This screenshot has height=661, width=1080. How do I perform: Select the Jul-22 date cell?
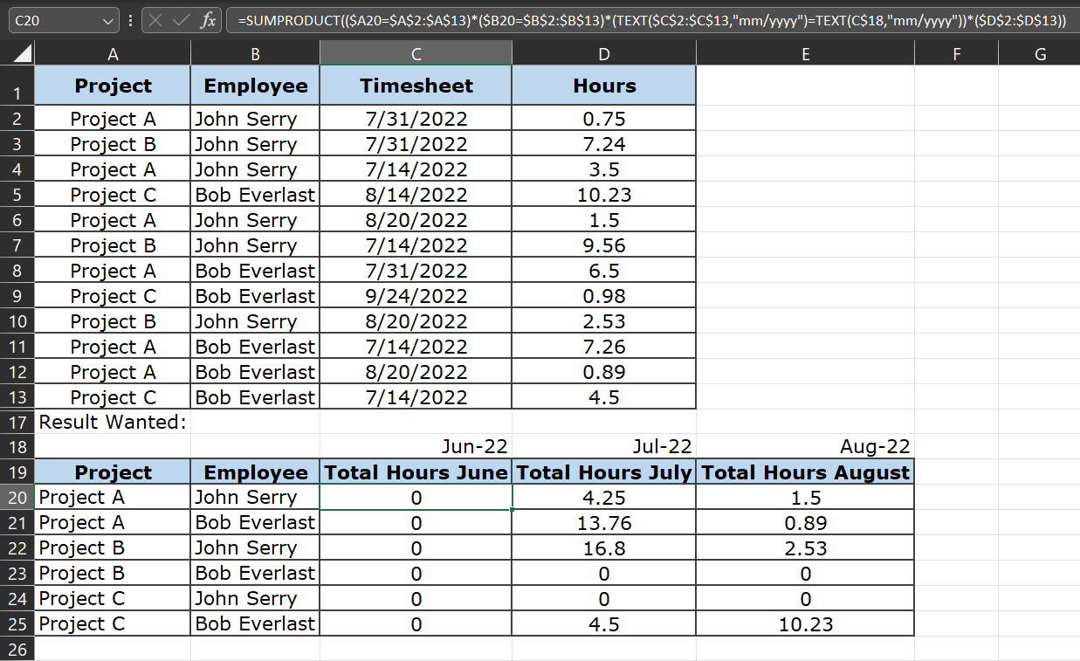click(x=604, y=446)
